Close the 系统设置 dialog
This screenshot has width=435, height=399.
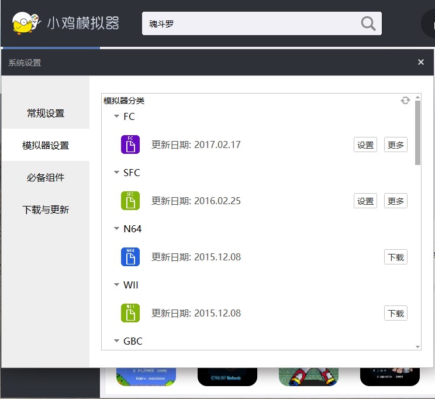pos(420,62)
